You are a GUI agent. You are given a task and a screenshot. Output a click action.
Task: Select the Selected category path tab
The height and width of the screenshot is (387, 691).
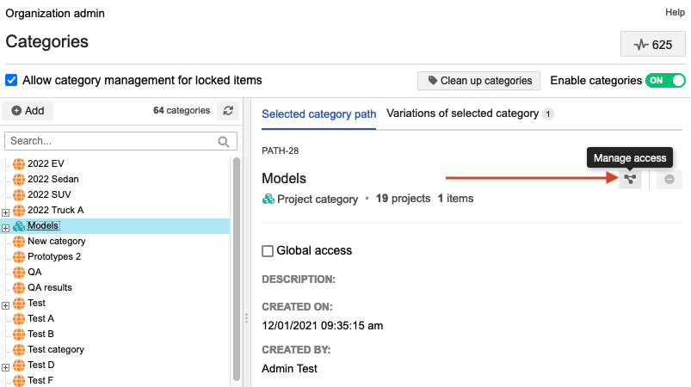[318, 114]
